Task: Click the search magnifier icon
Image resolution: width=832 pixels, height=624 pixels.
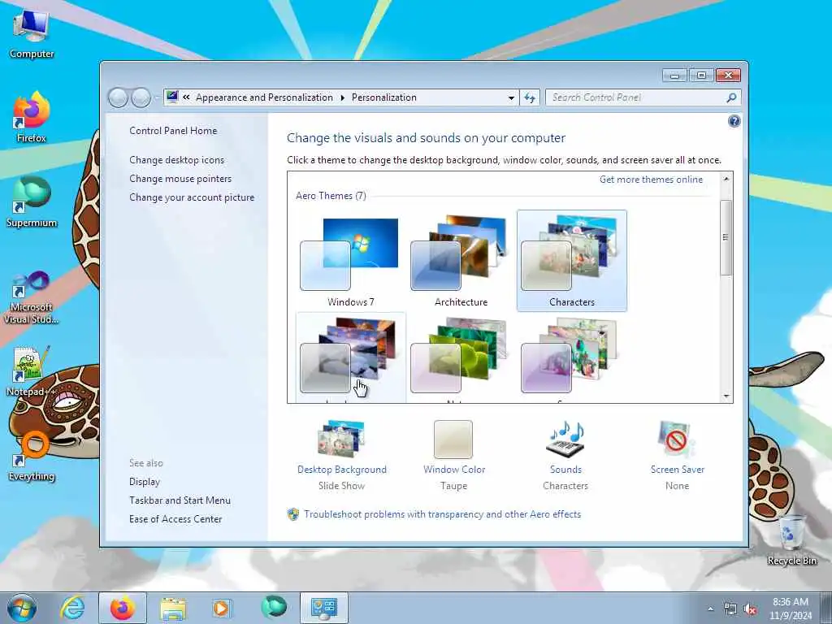Action: (x=731, y=97)
